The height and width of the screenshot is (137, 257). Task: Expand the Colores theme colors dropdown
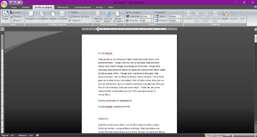tap(17, 12)
